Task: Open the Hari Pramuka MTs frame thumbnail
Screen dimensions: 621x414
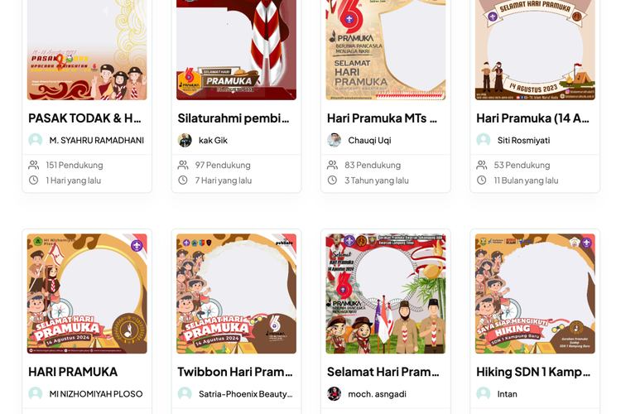Action: (x=386, y=50)
